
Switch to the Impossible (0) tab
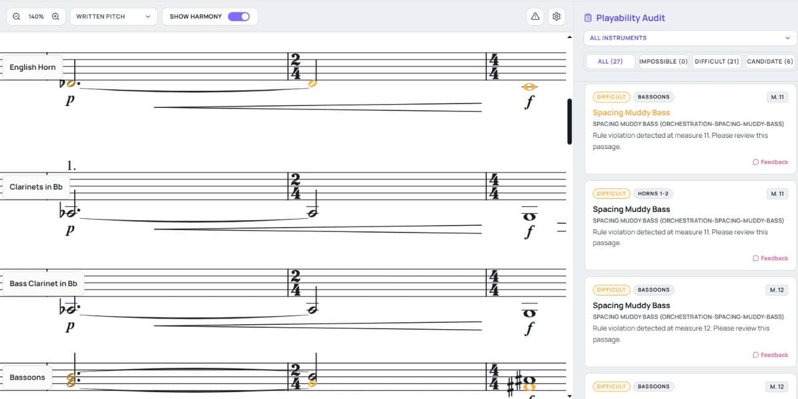(x=663, y=62)
